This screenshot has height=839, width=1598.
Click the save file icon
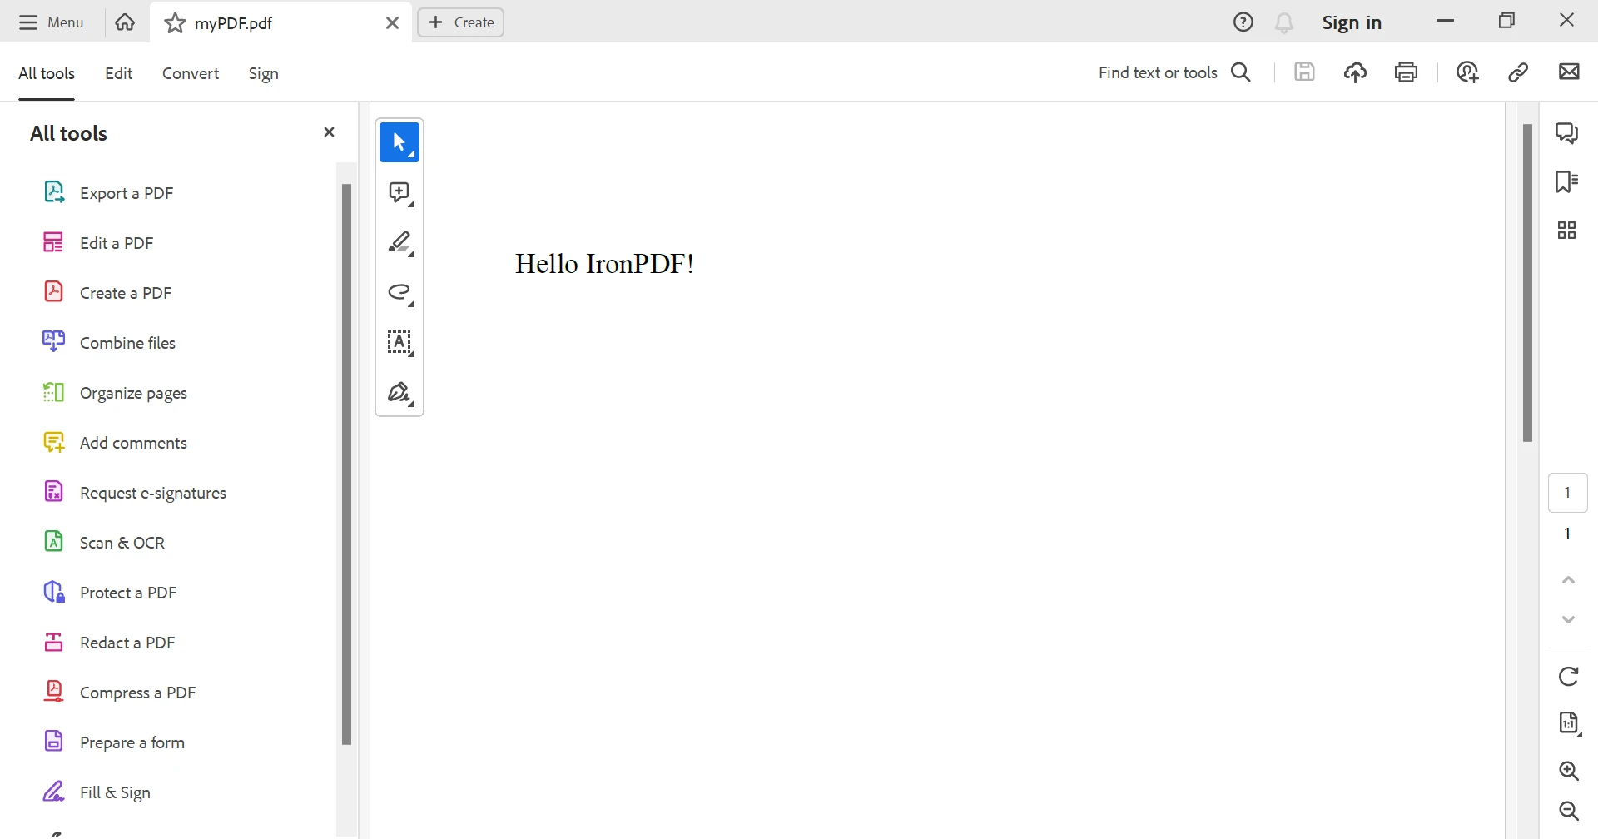pos(1304,72)
